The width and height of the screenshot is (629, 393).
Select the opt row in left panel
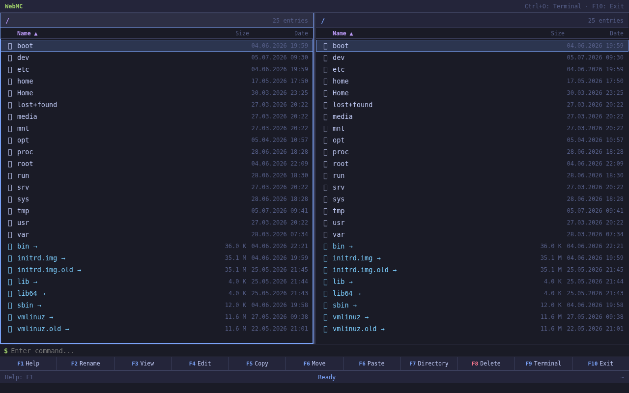tap(157, 140)
